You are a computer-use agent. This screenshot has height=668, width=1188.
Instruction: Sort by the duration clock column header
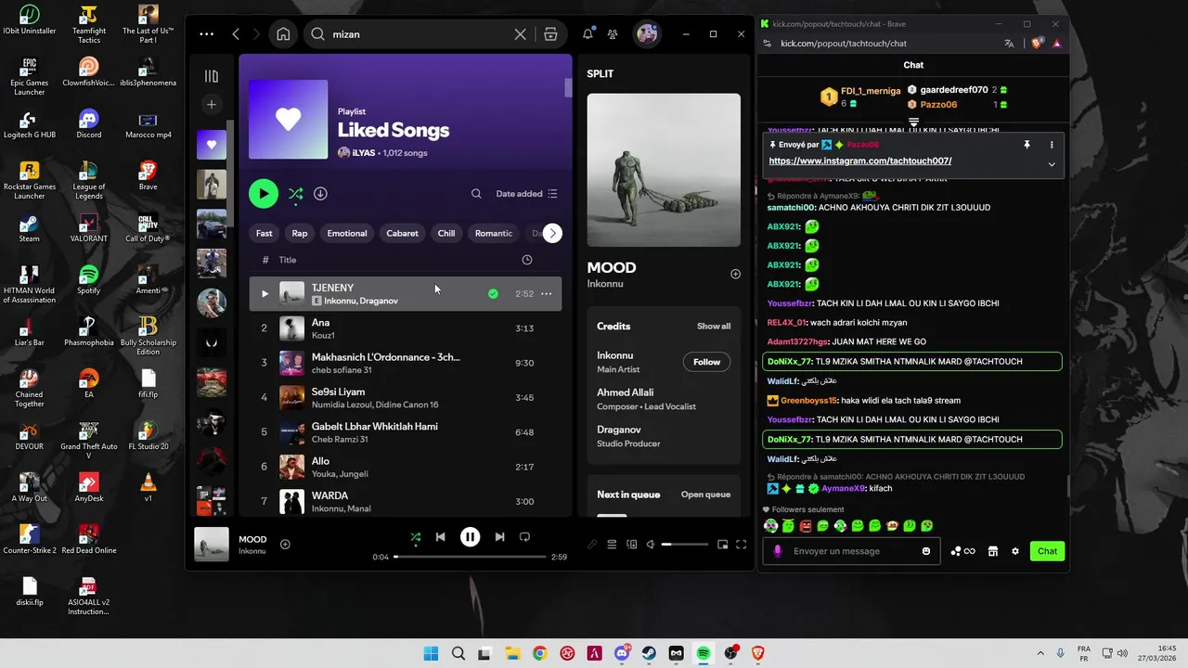coord(527,260)
